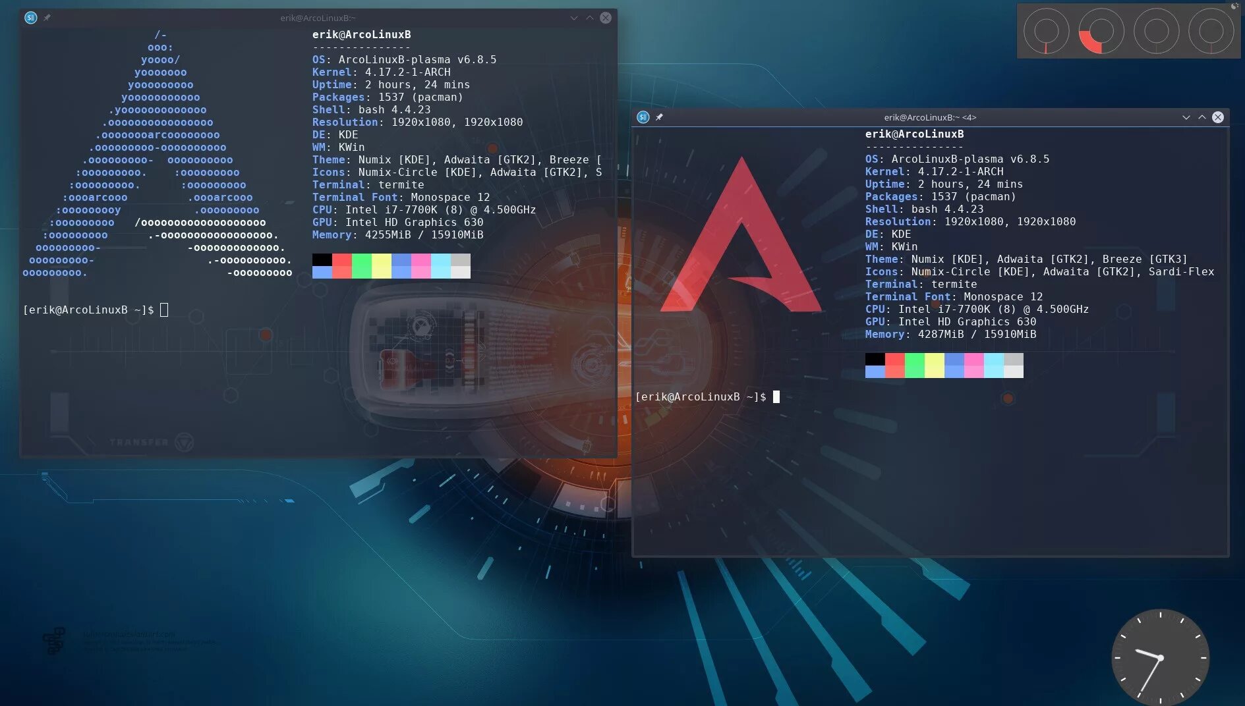Click the bottom-row white swatch in right terminal

coord(1014,371)
